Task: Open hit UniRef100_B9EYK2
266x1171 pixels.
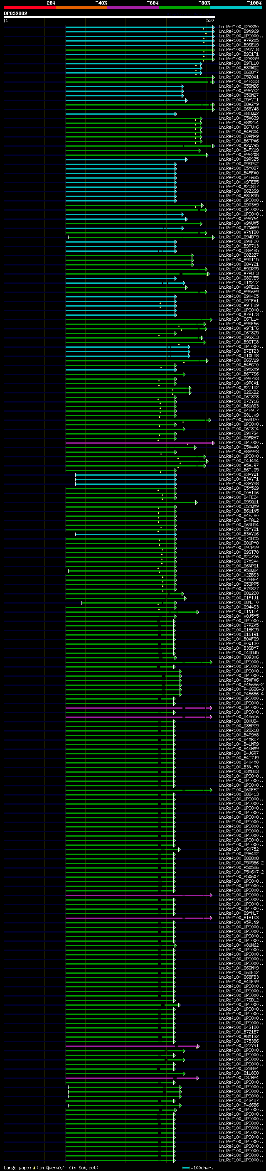Action: pyautogui.click(x=239, y=91)
